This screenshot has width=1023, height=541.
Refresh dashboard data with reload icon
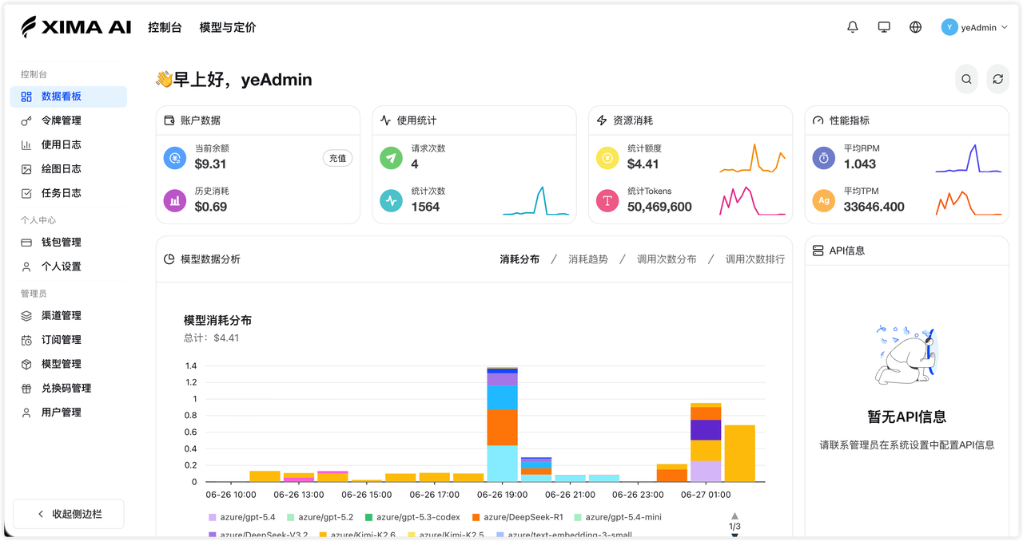(x=997, y=79)
